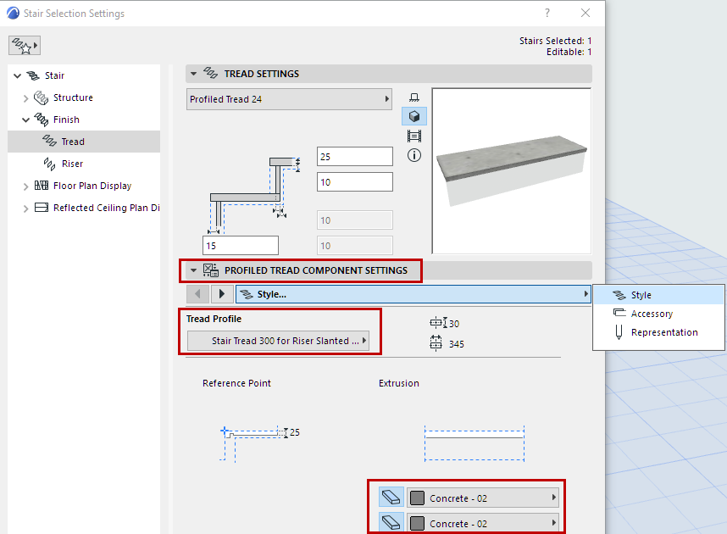Select the Finish tree item
727x534 pixels.
point(66,120)
